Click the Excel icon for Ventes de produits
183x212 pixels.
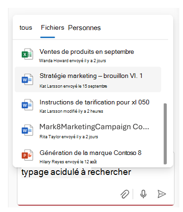[x=27, y=54]
